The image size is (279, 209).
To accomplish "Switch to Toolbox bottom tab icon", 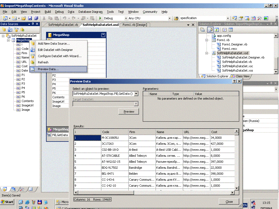I will [x=22, y=189].
